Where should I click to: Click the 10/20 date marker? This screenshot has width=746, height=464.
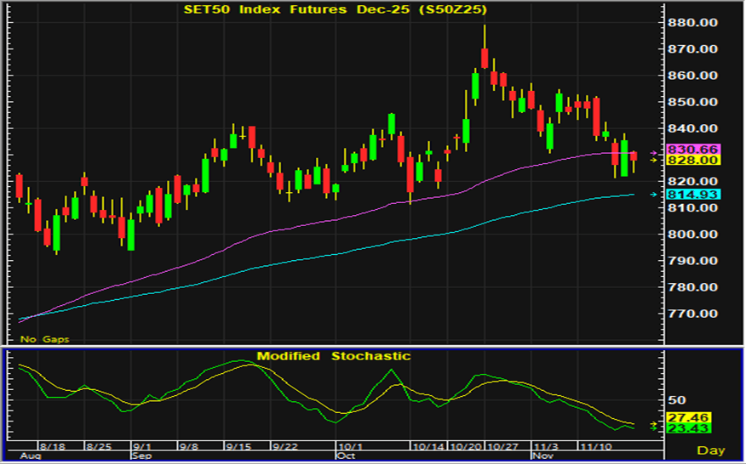[x=466, y=445]
